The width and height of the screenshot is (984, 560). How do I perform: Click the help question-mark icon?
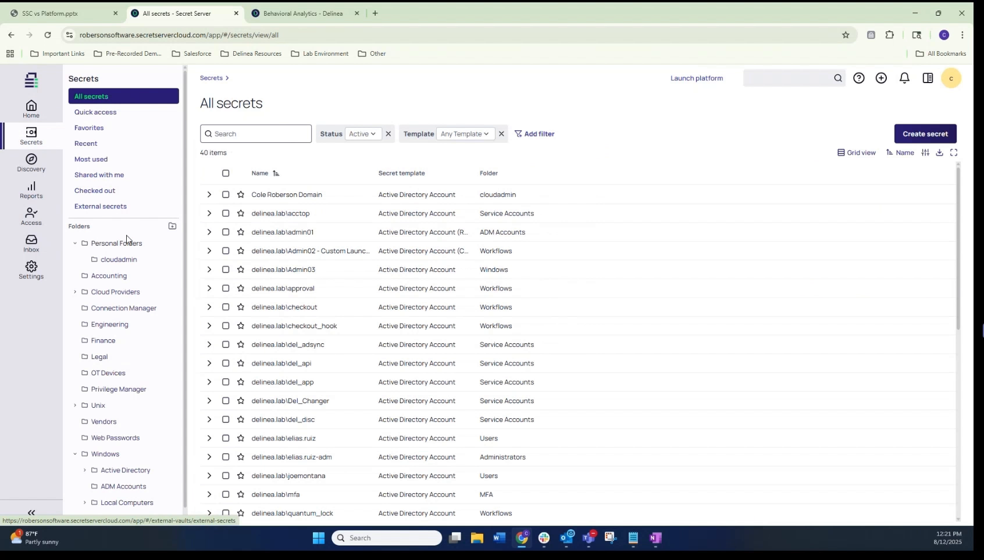coord(859,78)
